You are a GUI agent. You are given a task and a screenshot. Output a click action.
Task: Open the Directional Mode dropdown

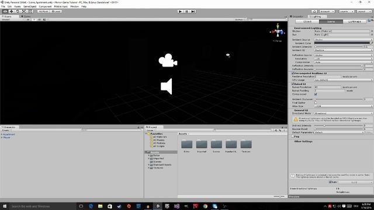click(x=343, y=113)
